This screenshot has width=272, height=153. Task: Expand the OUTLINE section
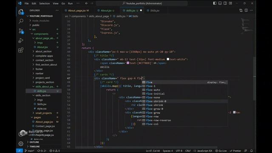(34, 142)
